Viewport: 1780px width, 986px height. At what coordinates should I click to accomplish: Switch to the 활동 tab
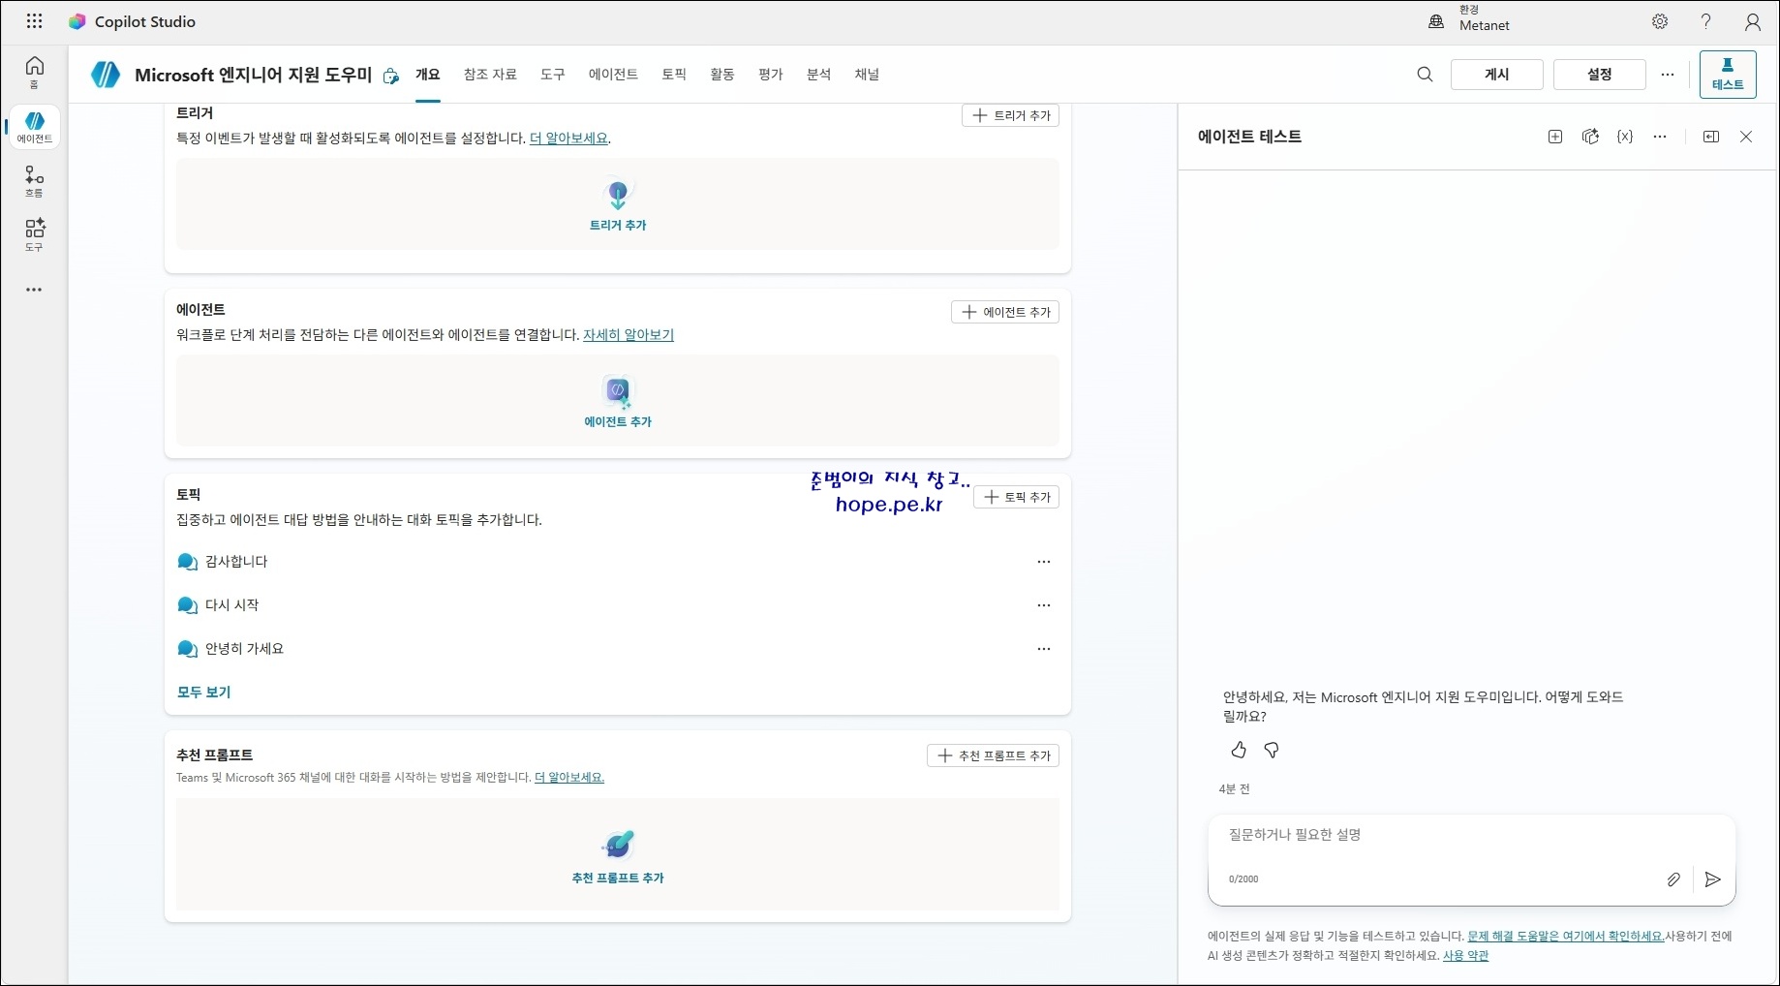click(722, 75)
